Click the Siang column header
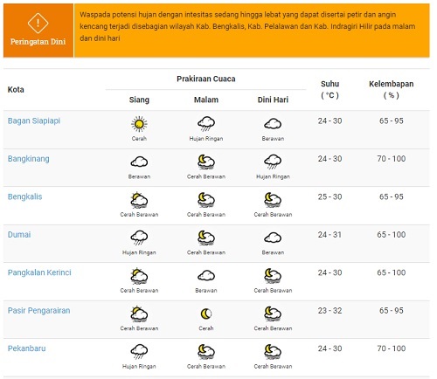The height and width of the screenshot is (379, 437). pyautogui.click(x=139, y=100)
